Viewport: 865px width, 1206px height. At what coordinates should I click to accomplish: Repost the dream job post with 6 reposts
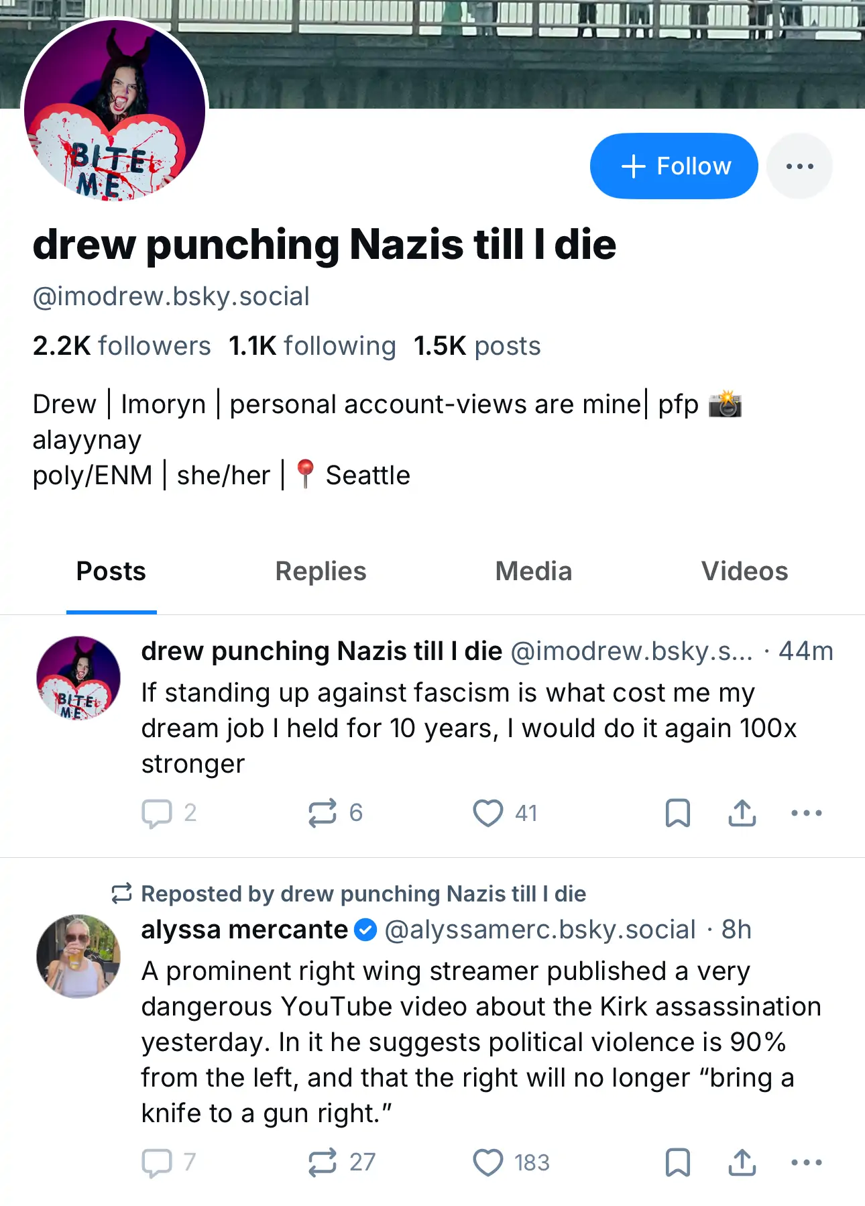pyautogui.click(x=335, y=813)
